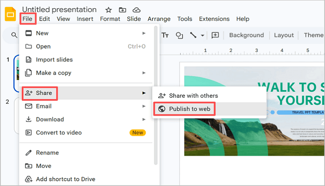Click the Google Slides home logo
Image resolution: width=325 pixels, height=186 pixels.
(x=10, y=14)
